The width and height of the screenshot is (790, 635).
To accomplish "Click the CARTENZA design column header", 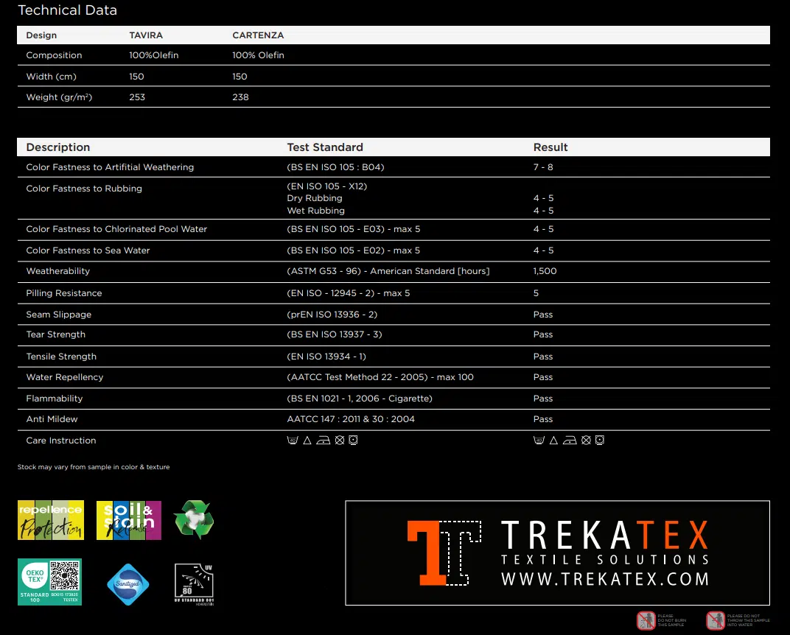I will (258, 35).
